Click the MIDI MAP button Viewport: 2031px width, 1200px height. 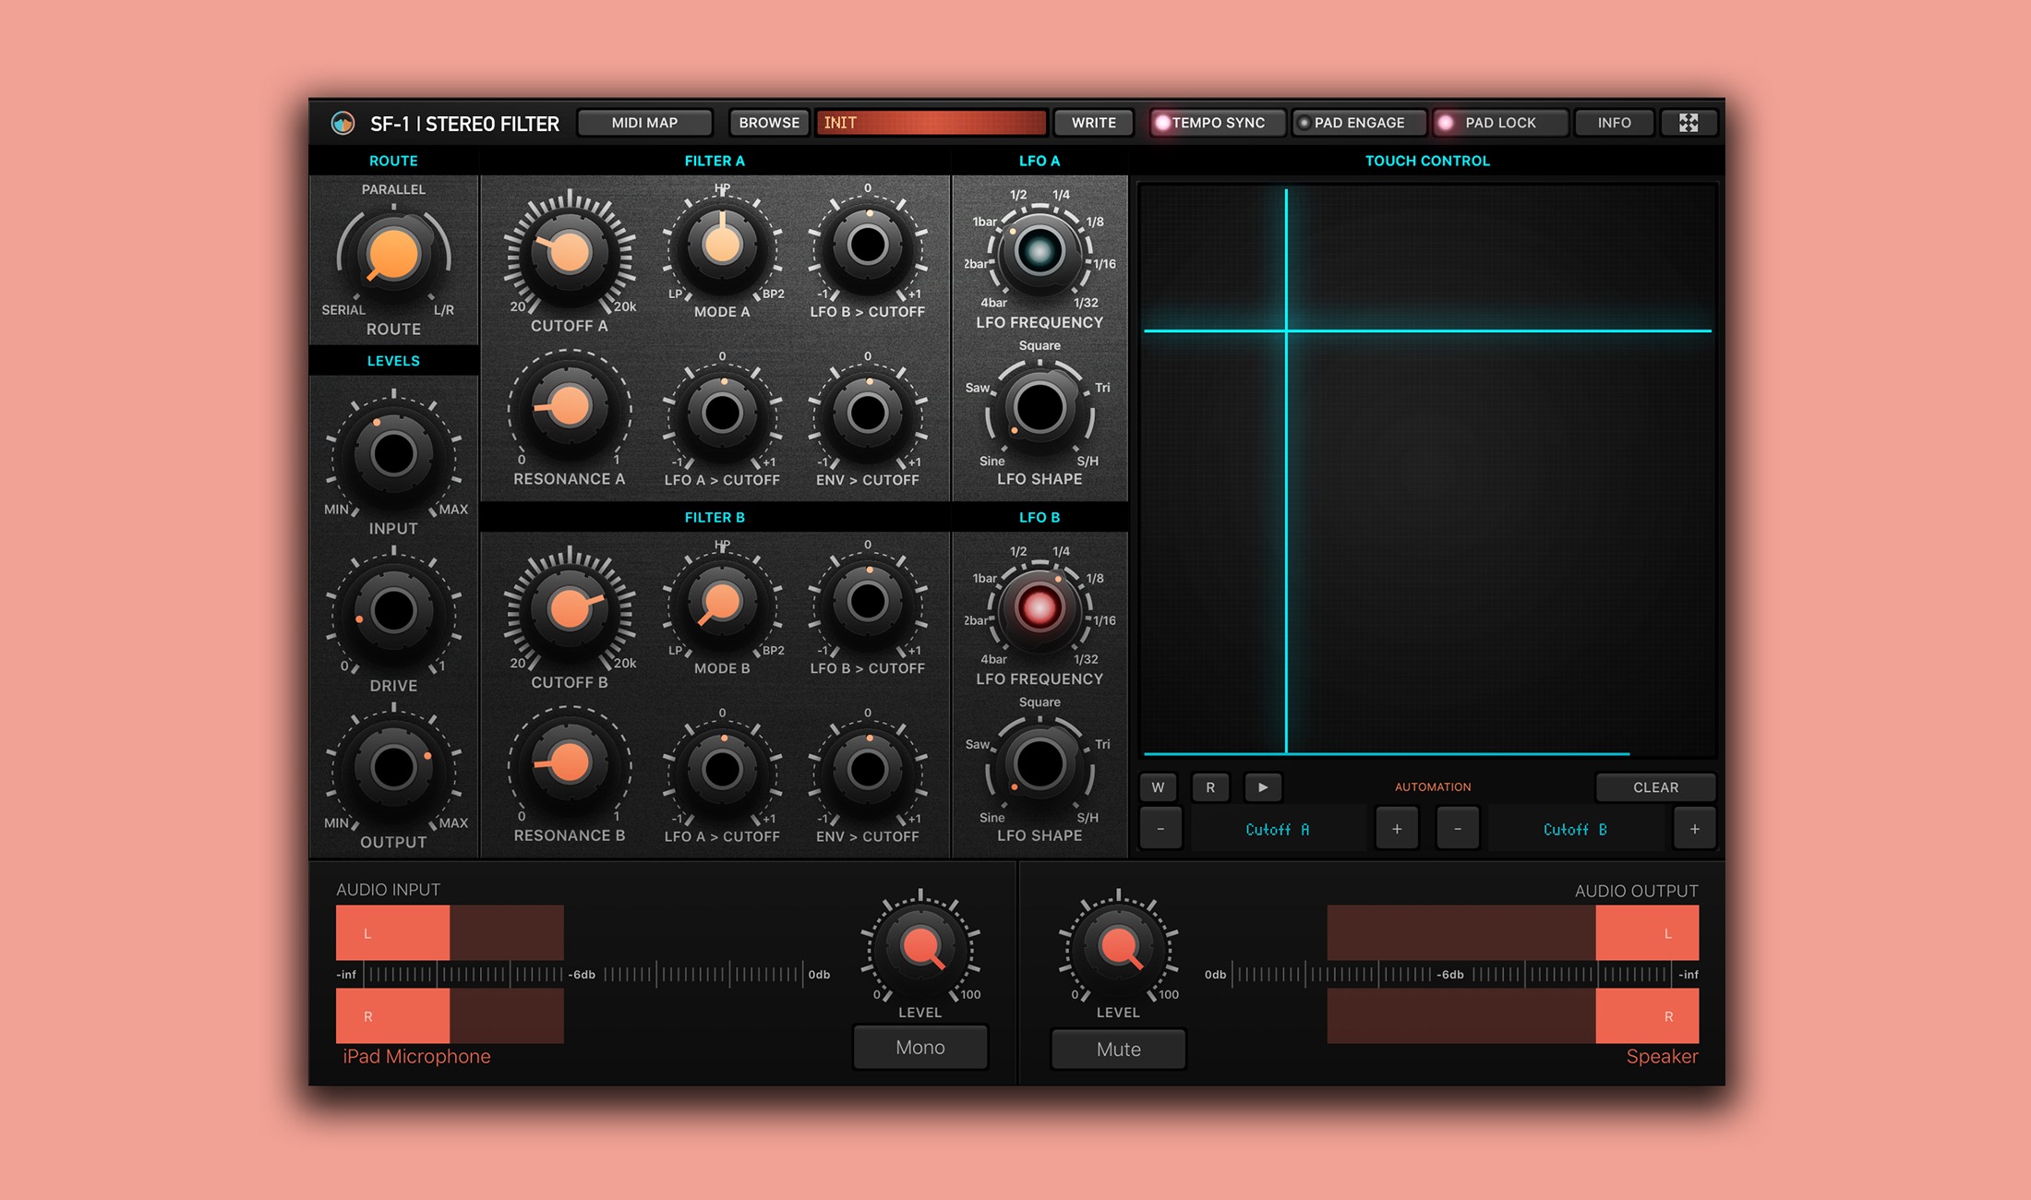coord(644,122)
